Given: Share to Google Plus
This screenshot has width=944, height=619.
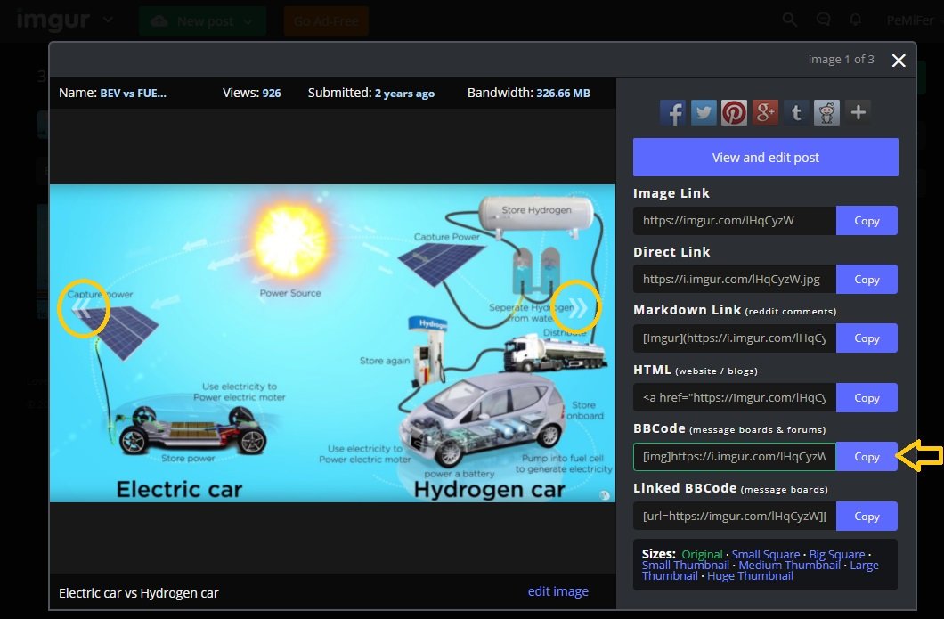Looking at the screenshot, I should tap(766, 112).
